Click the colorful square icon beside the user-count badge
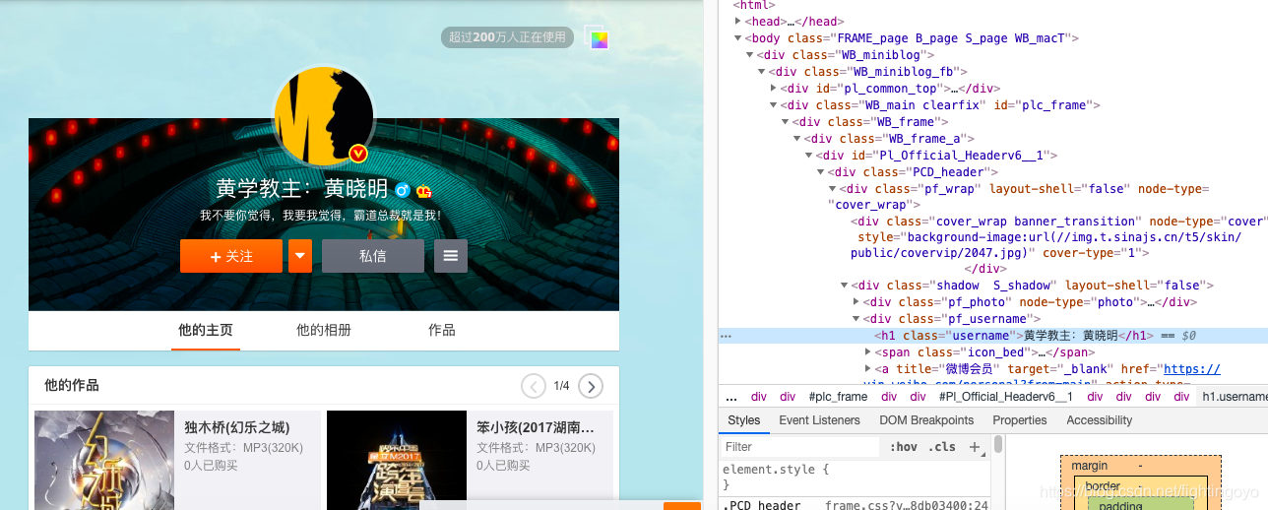This screenshot has height=510, width=1268. (599, 40)
